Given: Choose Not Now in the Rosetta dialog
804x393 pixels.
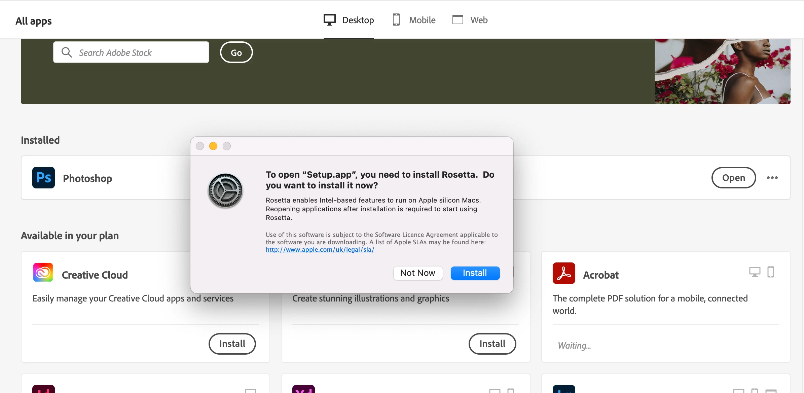Looking at the screenshot, I should click(417, 273).
